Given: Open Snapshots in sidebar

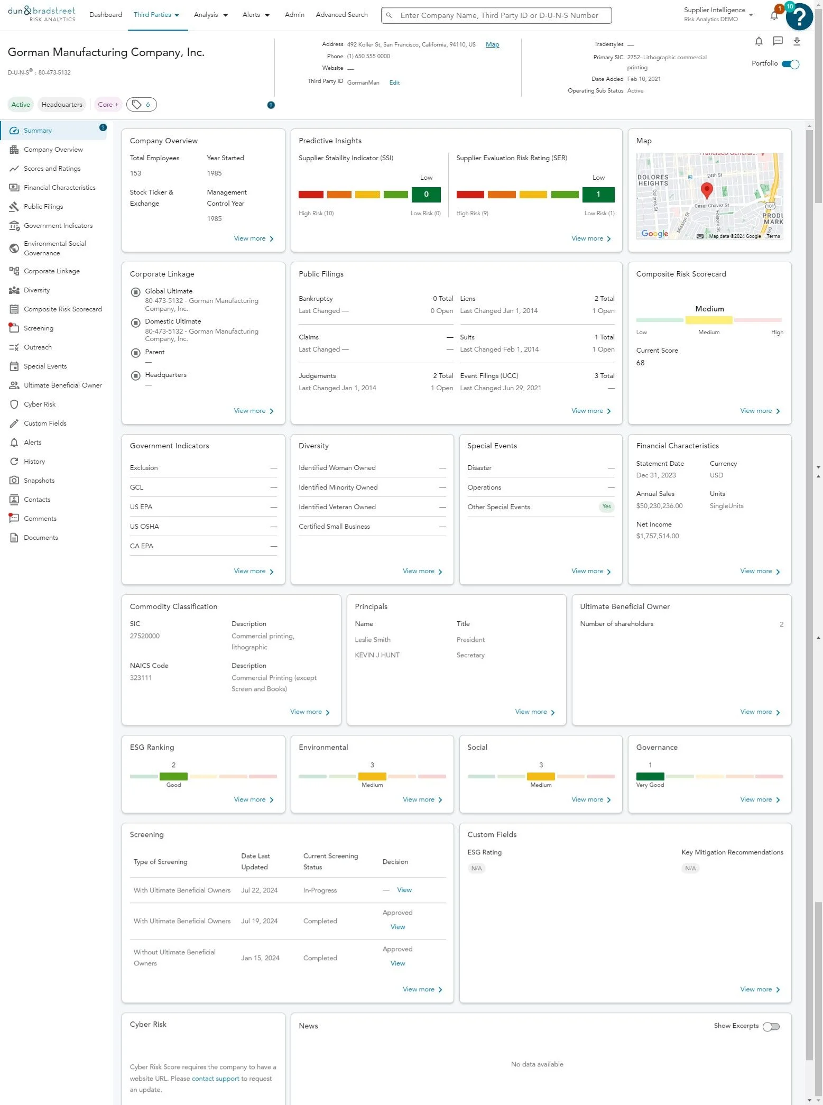Looking at the screenshot, I should pos(53,481).
